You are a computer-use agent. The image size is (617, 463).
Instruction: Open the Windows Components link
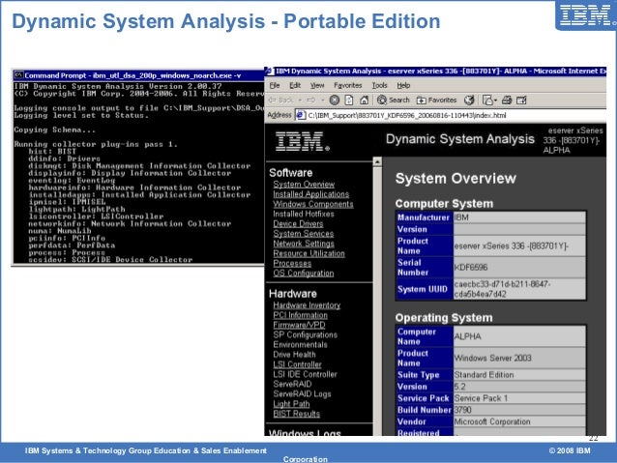pos(313,204)
